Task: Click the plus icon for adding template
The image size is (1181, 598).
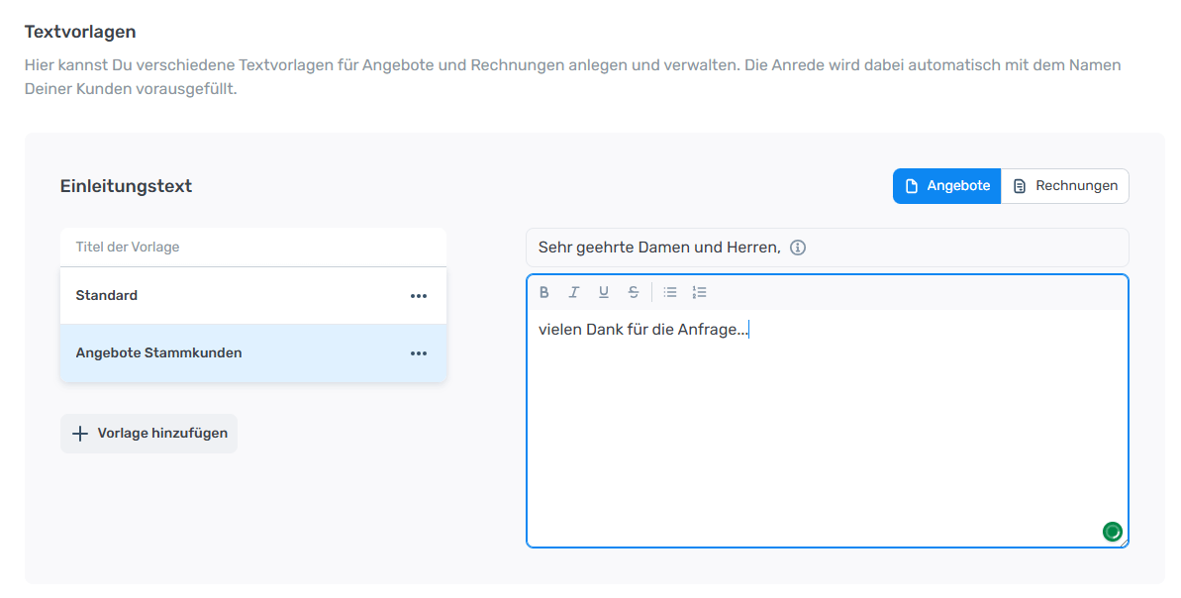Action: 80,434
